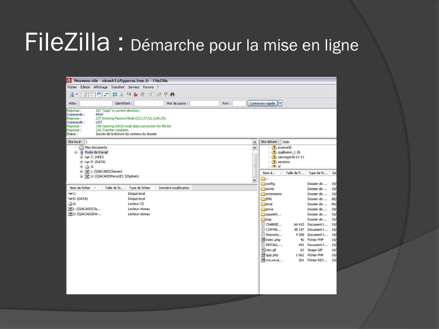This screenshot has width=439, height=329.
Task: Collapse the Poste de travail node
Action: click(75, 153)
